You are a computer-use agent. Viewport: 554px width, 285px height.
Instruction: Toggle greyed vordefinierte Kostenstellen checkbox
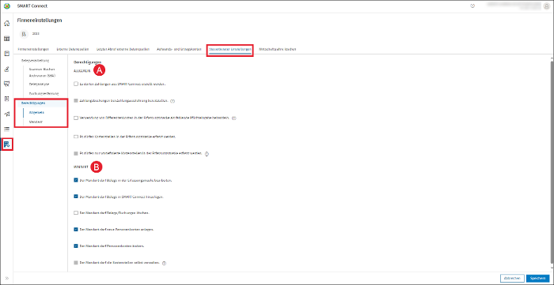click(x=76, y=154)
